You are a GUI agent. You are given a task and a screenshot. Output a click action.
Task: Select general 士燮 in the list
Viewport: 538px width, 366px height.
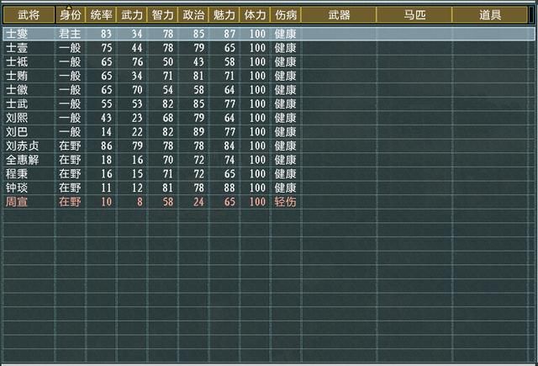click(269, 34)
